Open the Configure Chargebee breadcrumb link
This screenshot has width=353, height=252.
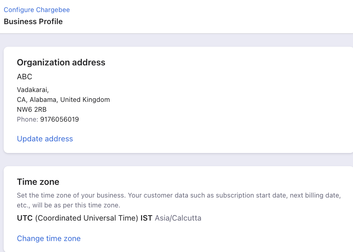click(x=37, y=10)
